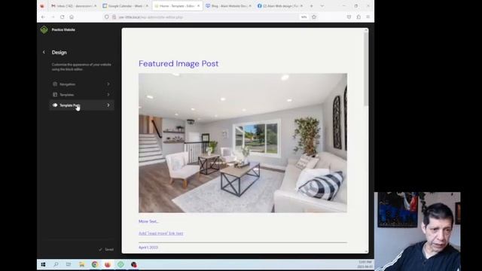
Task: Click the Templates item icon
Action: (x=55, y=95)
